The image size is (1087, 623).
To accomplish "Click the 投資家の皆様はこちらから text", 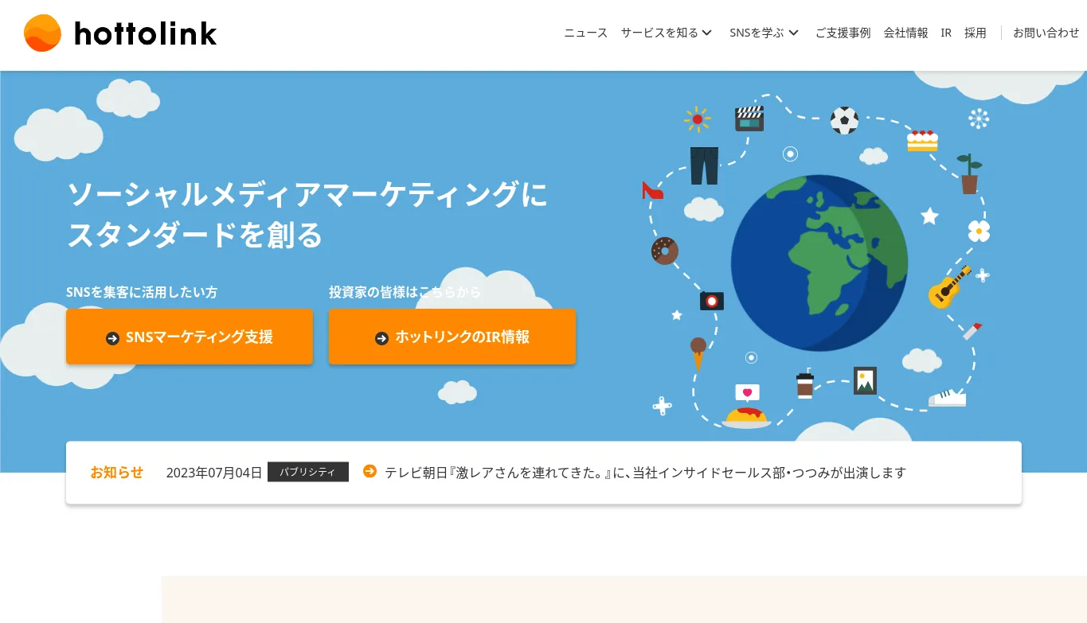I will pos(405,292).
